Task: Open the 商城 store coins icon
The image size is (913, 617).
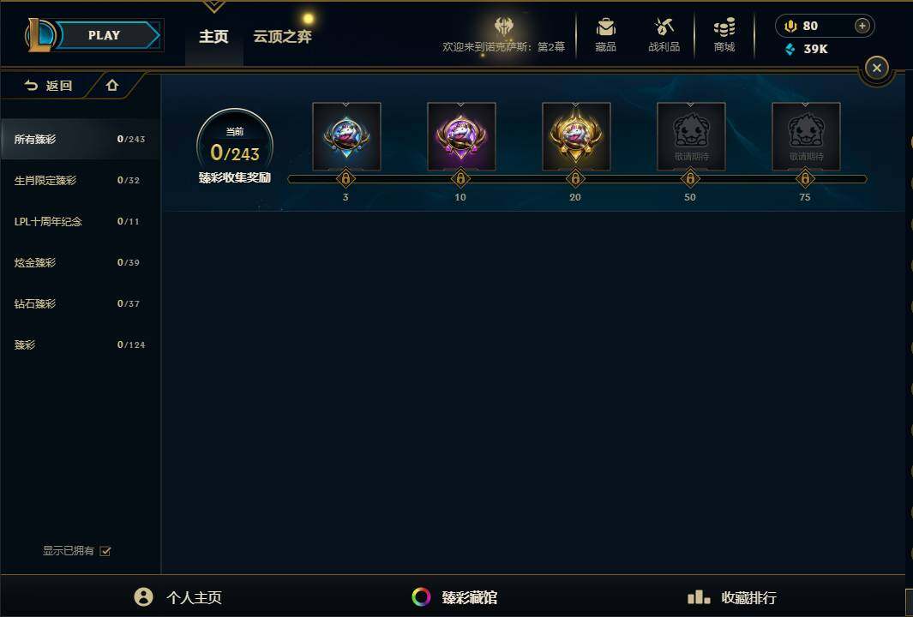Action: tap(724, 27)
